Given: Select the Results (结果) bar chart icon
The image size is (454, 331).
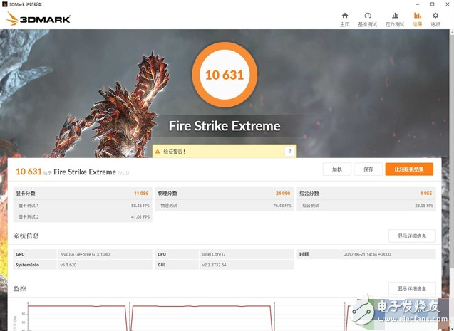Looking at the screenshot, I should pos(417,16).
